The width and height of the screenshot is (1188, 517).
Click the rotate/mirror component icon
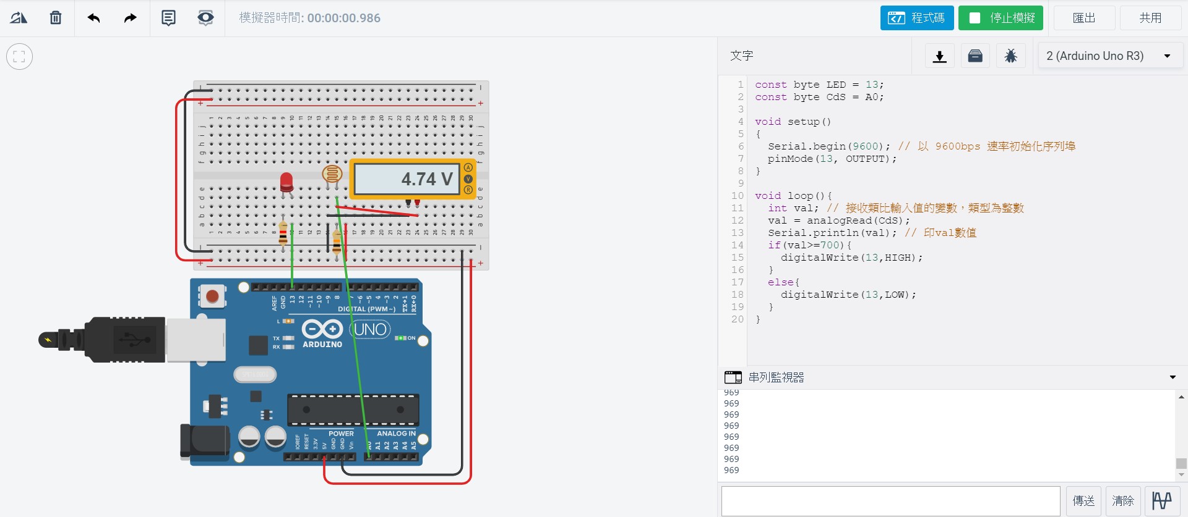19,18
